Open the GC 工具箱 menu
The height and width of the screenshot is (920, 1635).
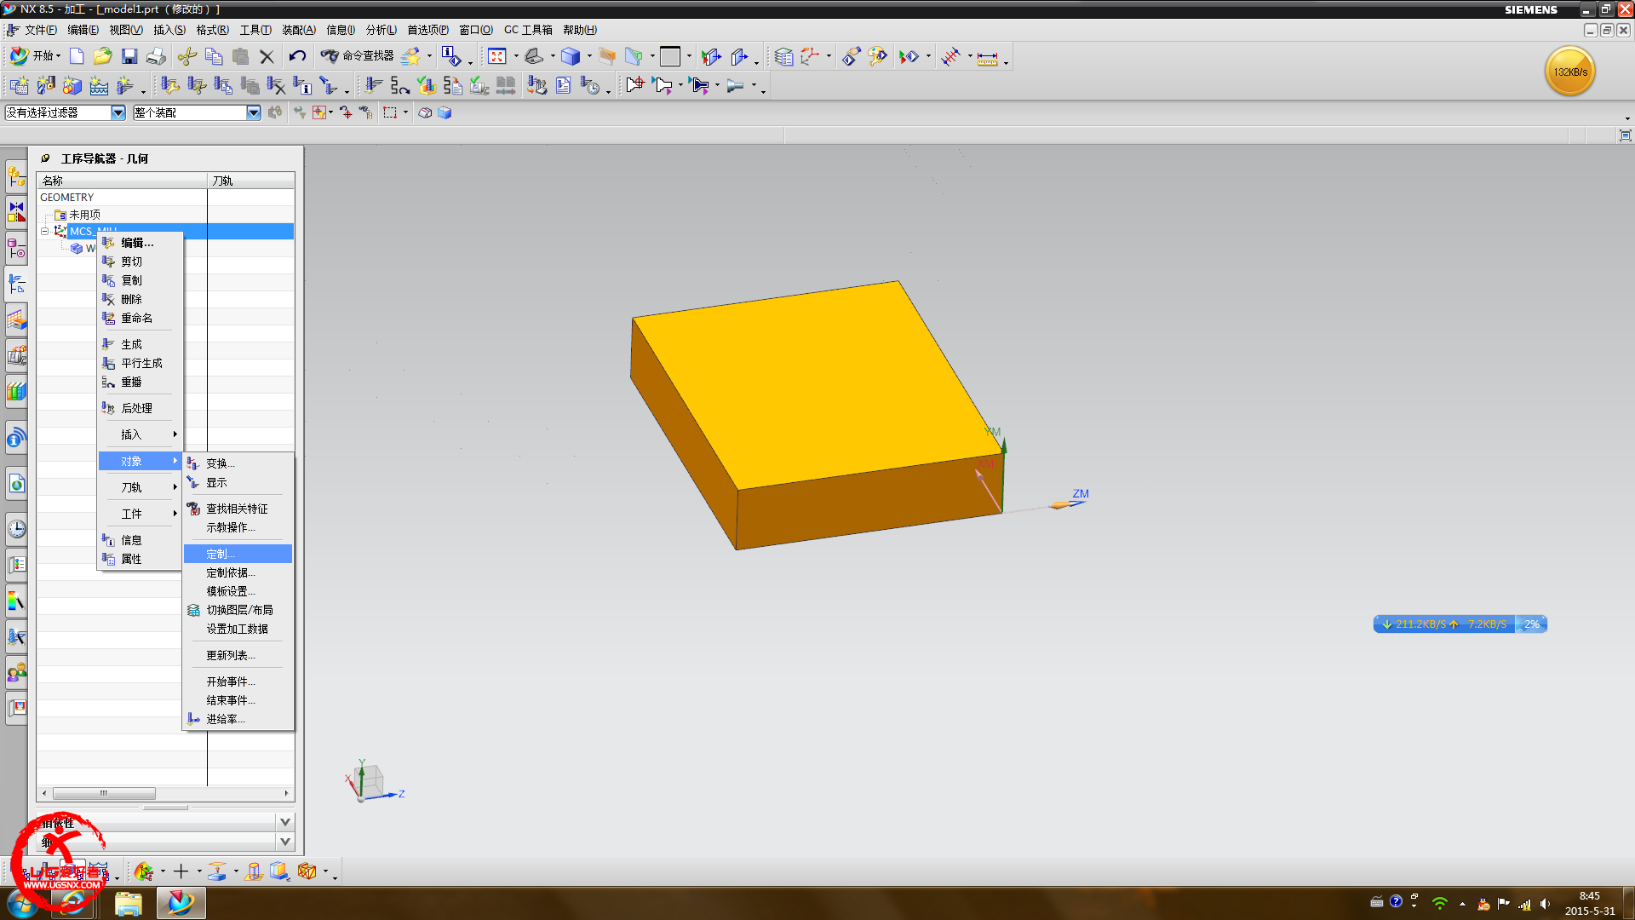528,30
